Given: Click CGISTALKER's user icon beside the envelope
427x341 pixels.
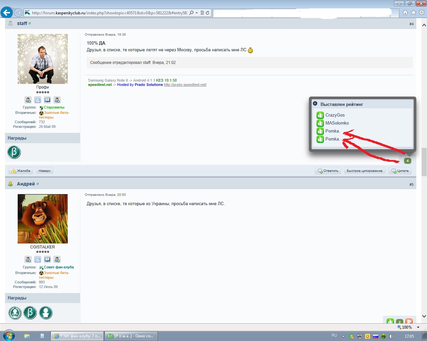Looking at the screenshot, I should coord(28,259).
